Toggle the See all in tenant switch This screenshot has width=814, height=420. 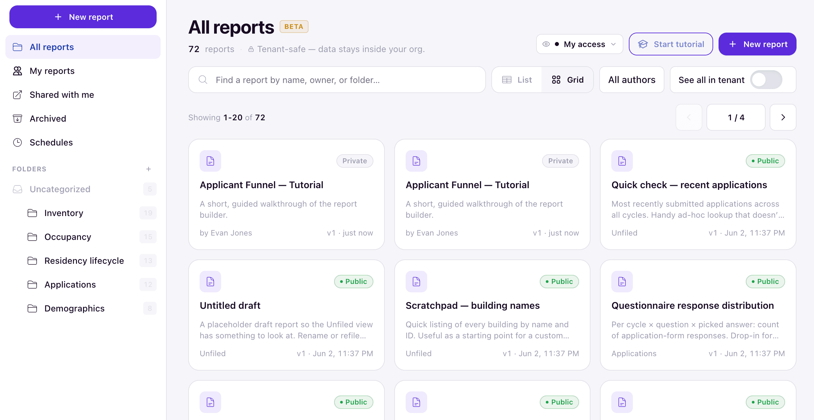(766, 80)
